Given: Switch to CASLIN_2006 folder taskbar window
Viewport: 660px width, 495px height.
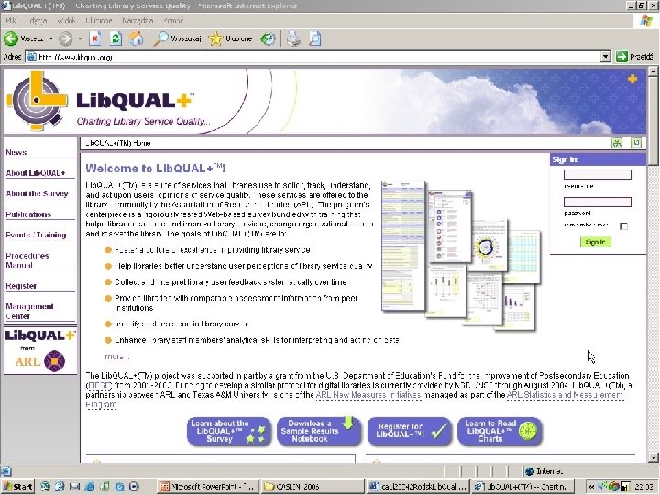Looking at the screenshot, I should [312, 487].
